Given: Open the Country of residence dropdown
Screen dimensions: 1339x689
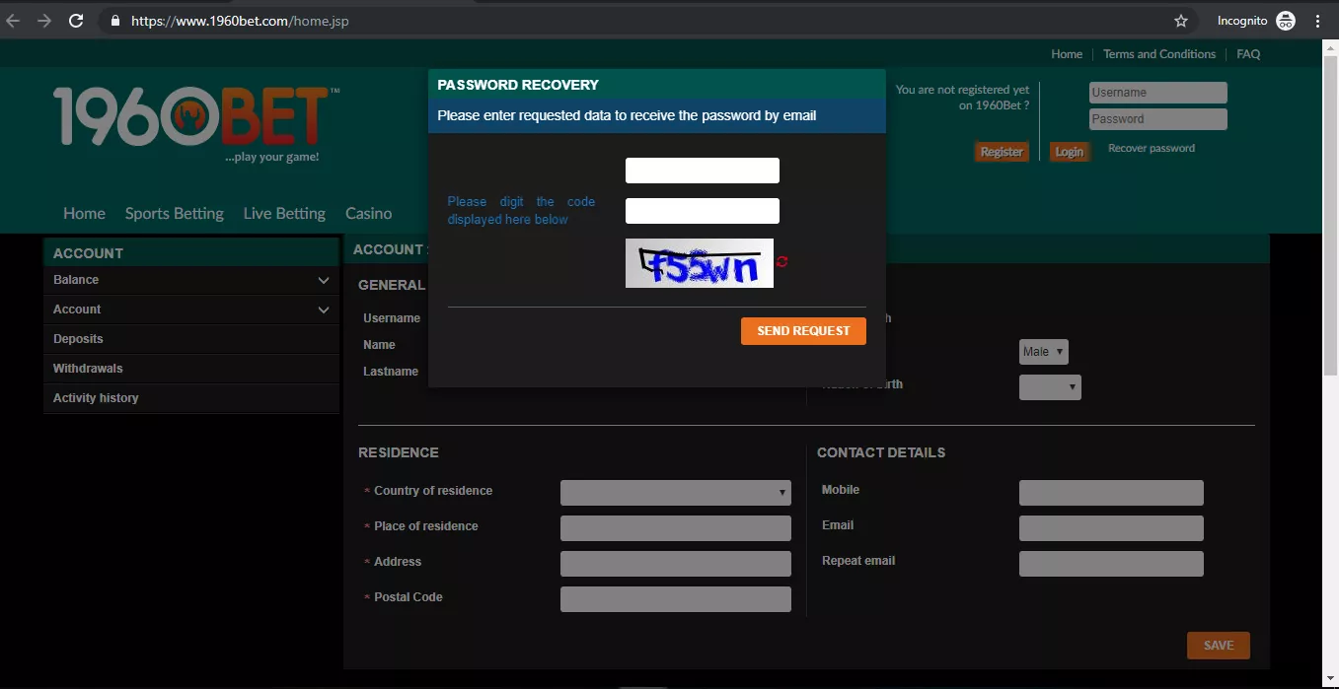Looking at the screenshot, I should [675, 492].
